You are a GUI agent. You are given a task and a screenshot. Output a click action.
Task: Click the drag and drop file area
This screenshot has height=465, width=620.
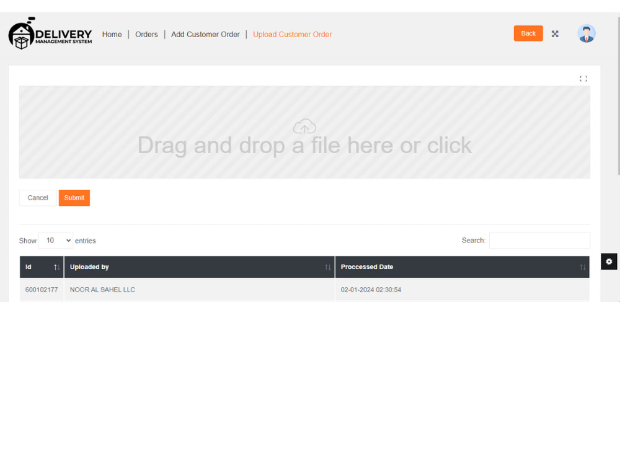304,132
